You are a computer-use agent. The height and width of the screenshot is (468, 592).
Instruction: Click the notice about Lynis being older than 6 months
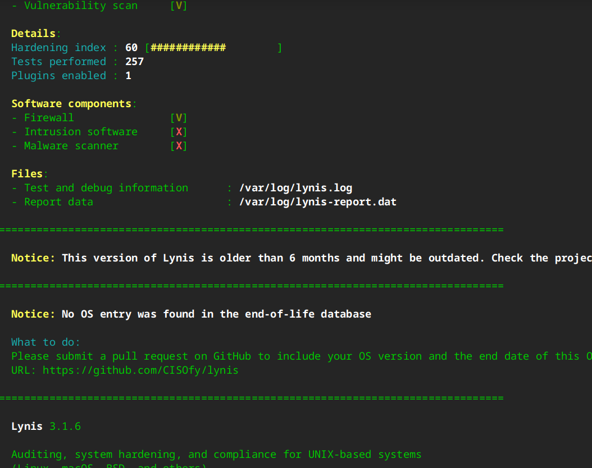[302, 258]
